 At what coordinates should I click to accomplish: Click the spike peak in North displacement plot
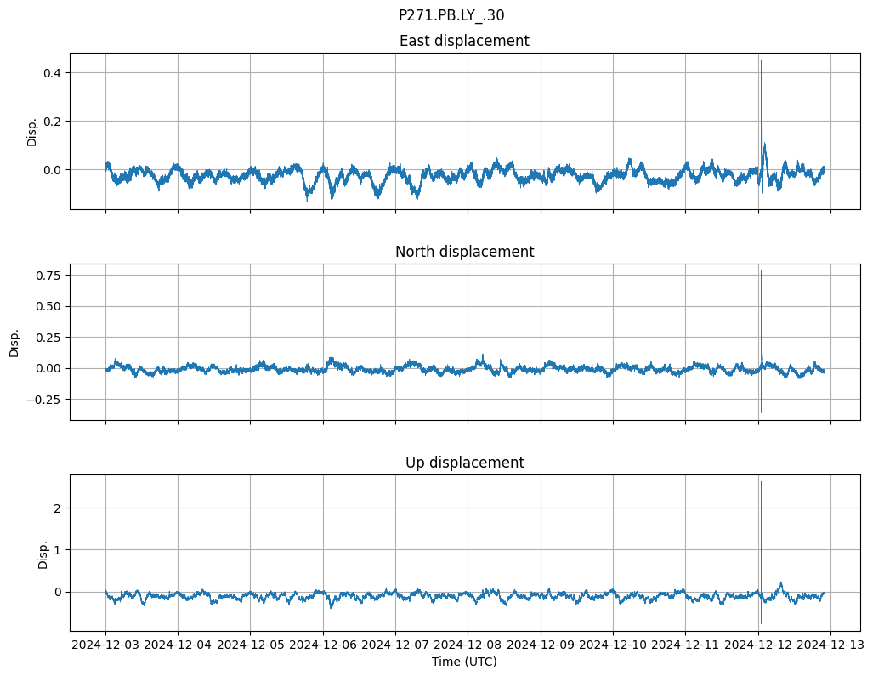pos(761,272)
